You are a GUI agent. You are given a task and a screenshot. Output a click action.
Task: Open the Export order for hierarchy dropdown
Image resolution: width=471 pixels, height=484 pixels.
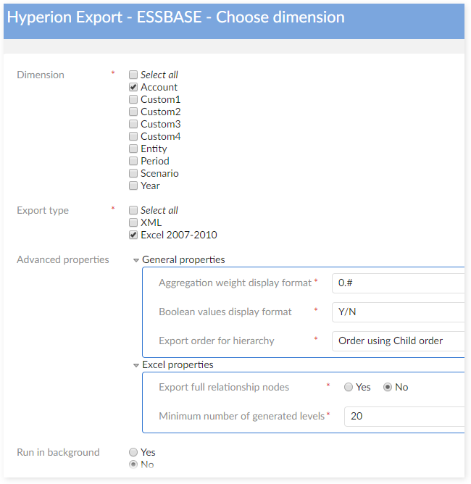click(397, 341)
